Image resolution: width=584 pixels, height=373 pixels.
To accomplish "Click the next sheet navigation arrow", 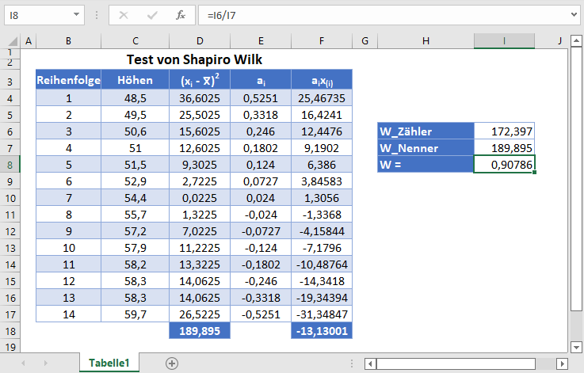I will [45, 363].
